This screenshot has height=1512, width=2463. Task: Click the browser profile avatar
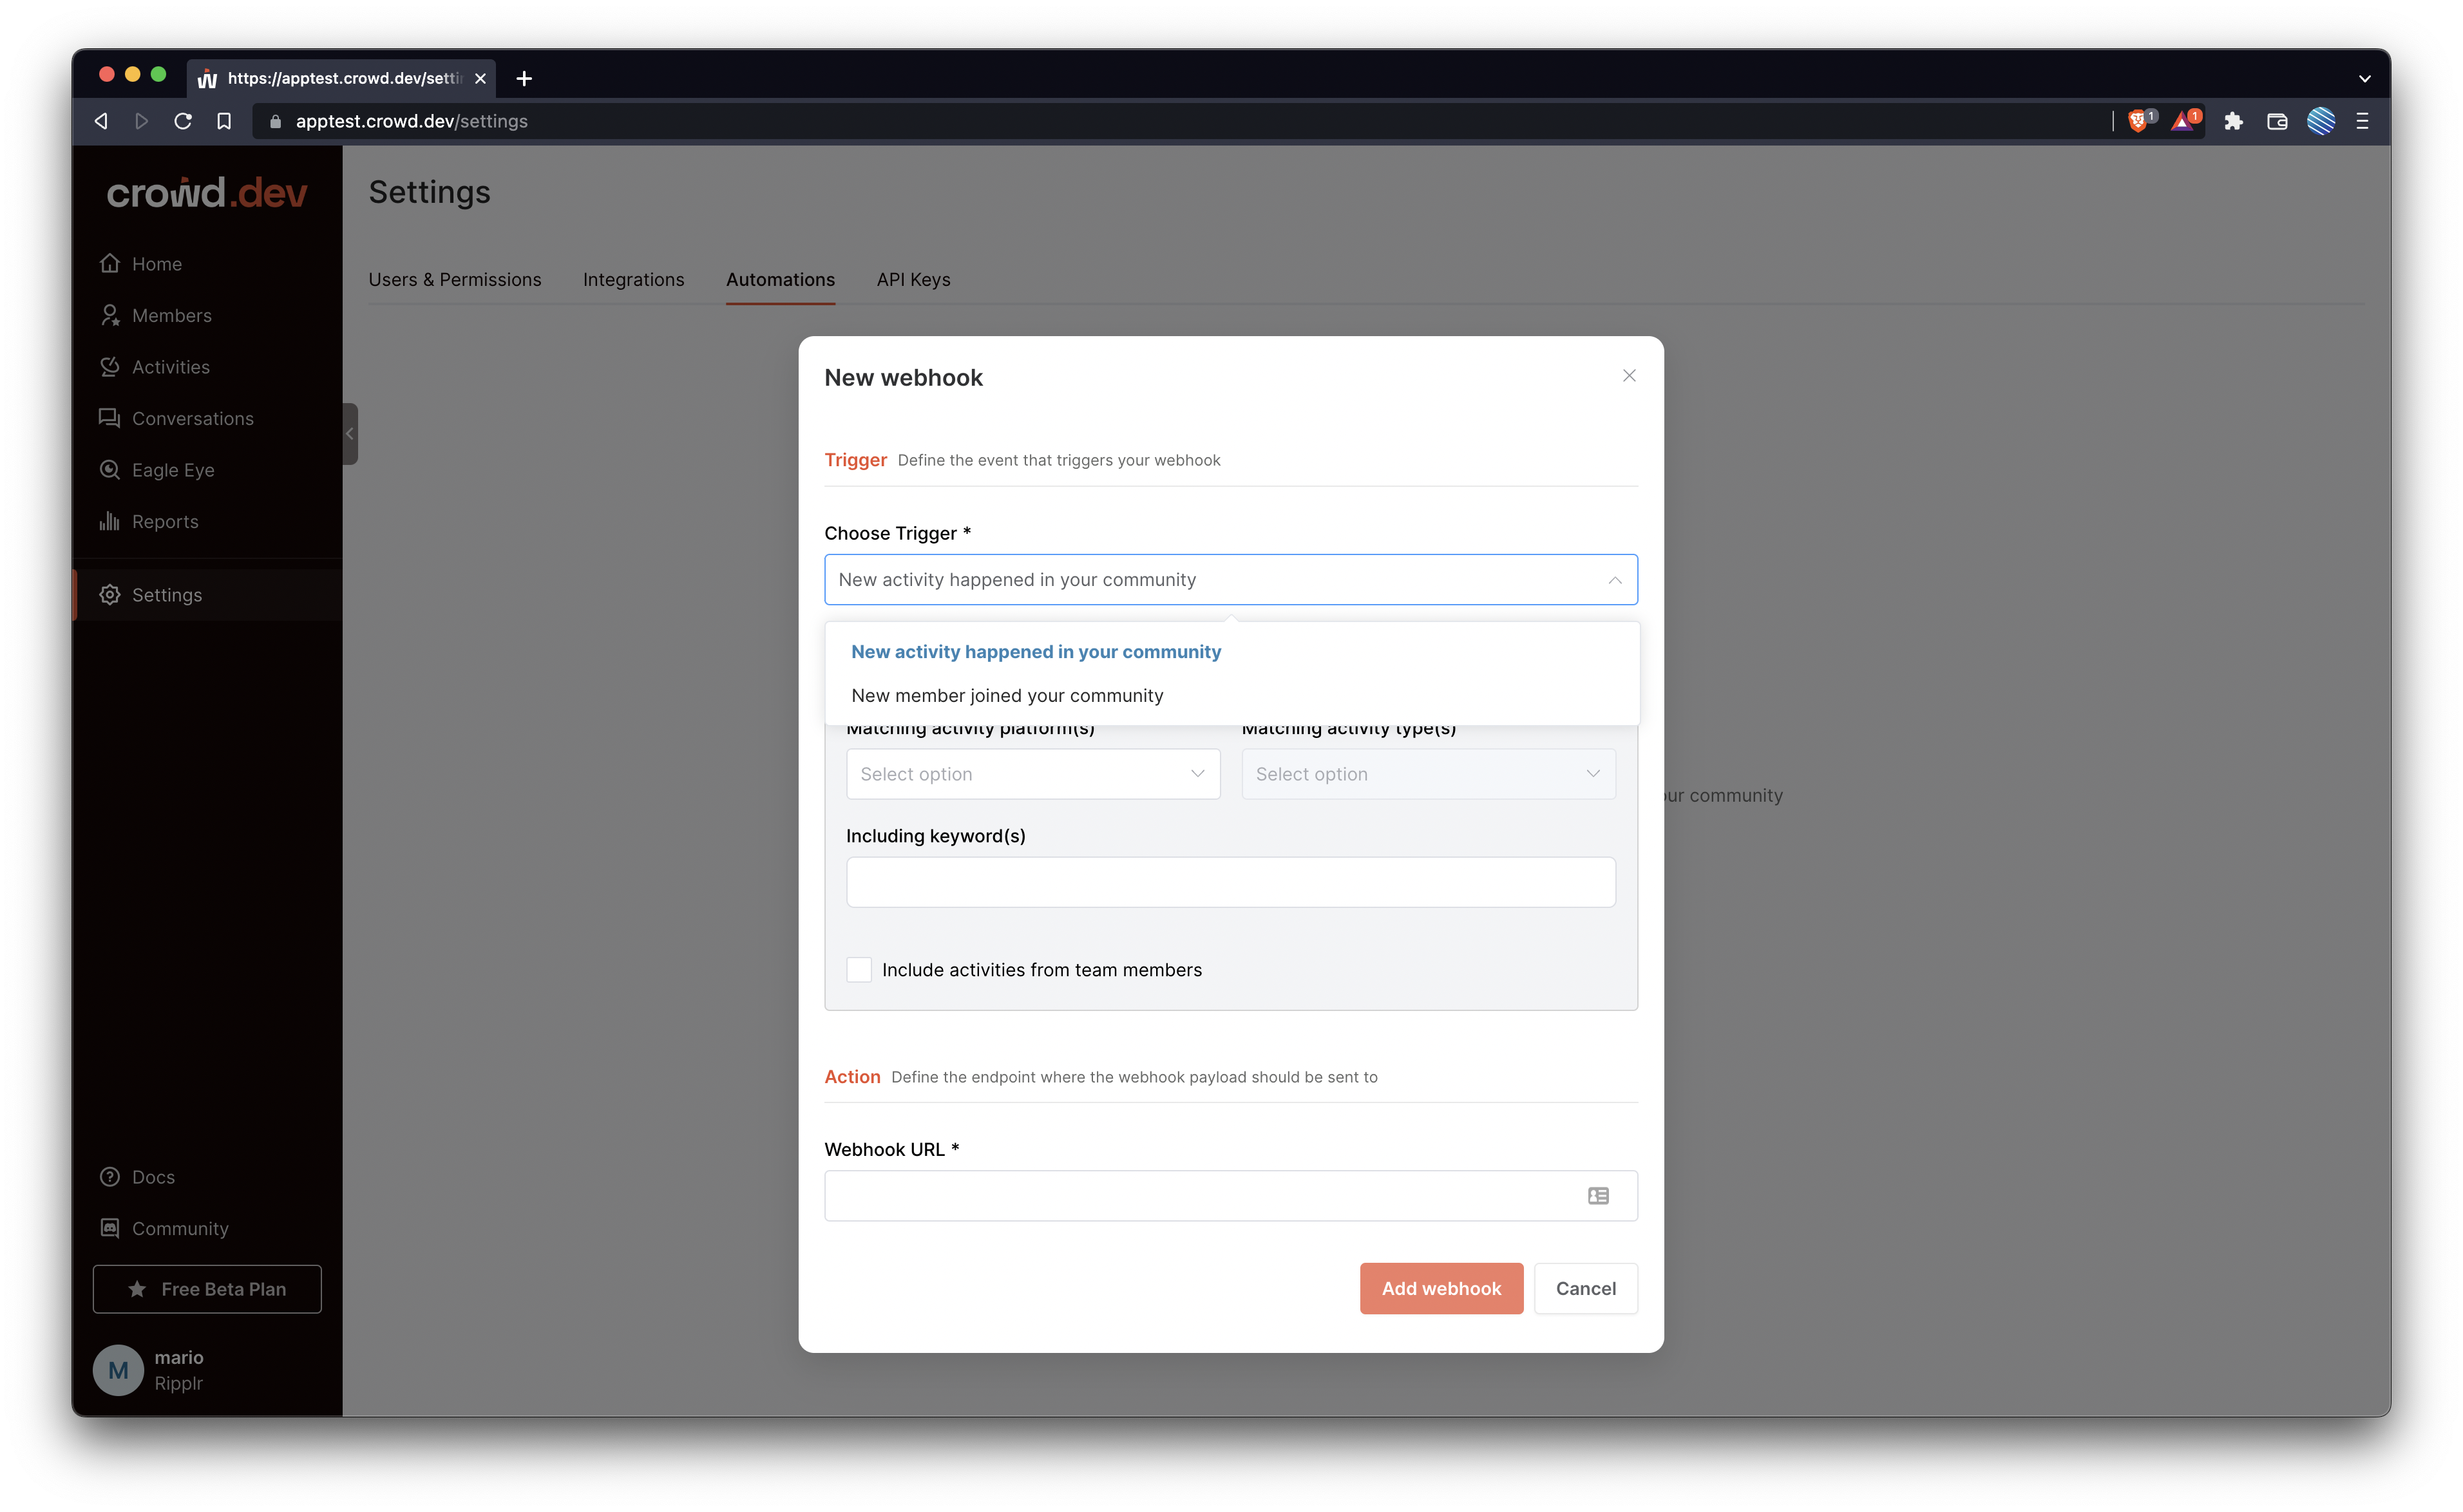tap(2321, 121)
